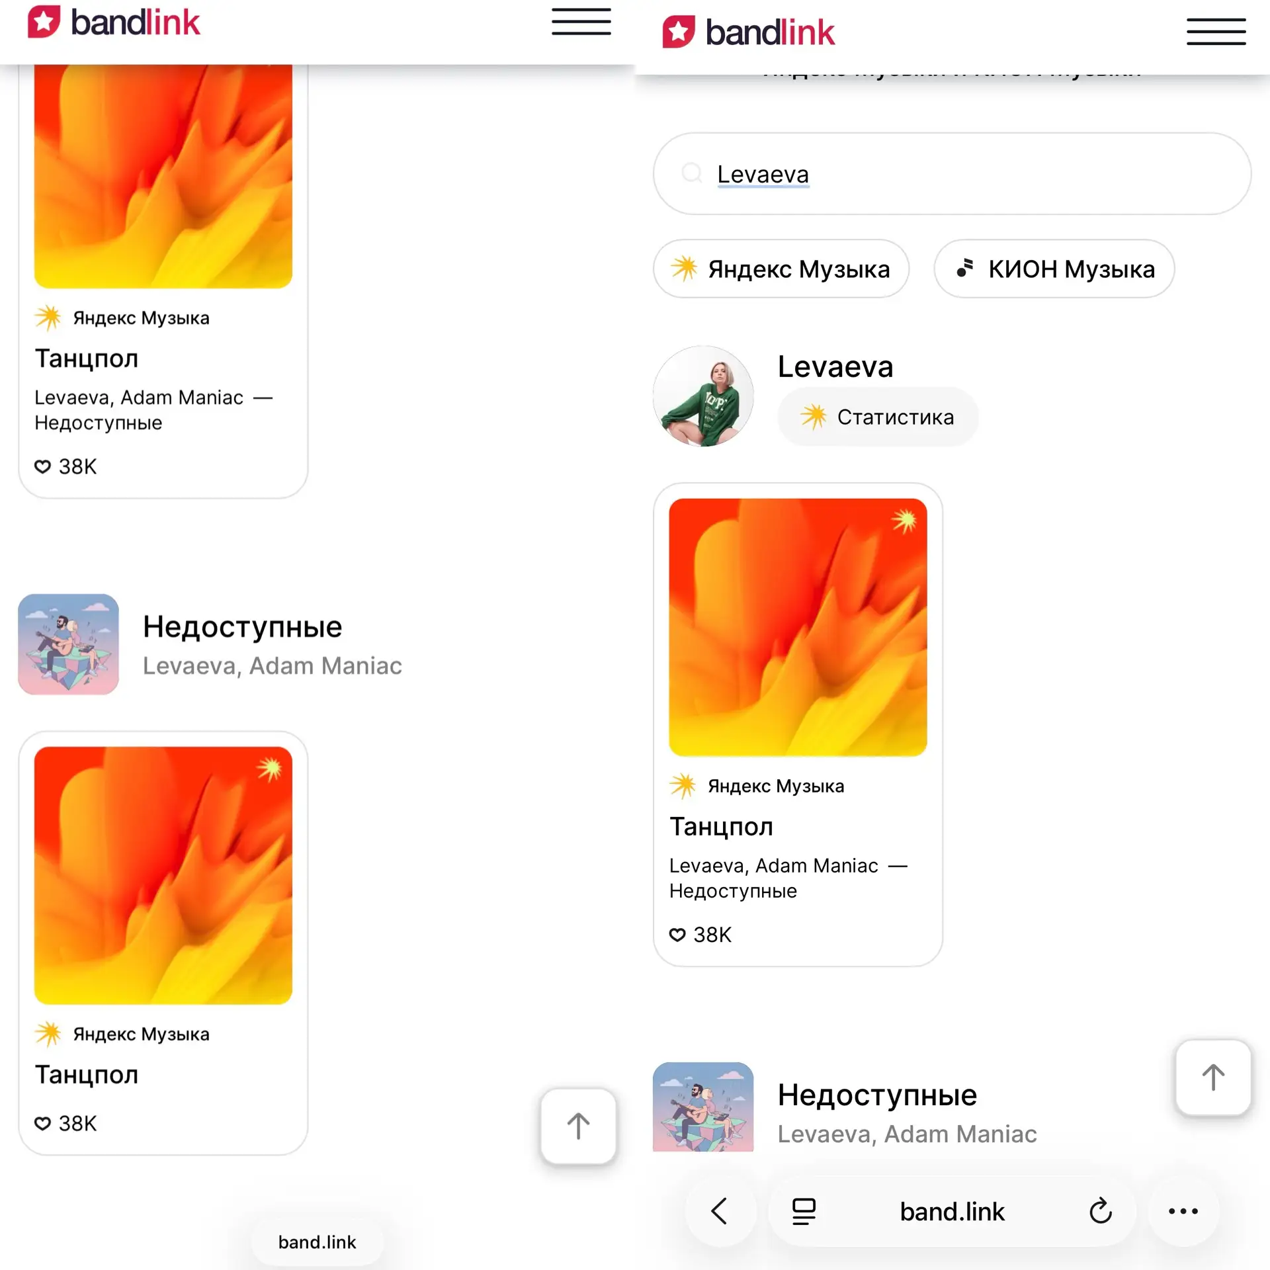Open the hamburger menu in the left screen
This screenshot has width=1270, height=1270.
[x=581, y=22]
